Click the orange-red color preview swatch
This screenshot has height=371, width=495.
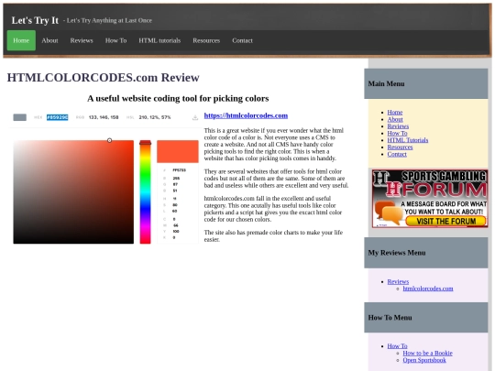pyautogui.click(x=178, y=152)
